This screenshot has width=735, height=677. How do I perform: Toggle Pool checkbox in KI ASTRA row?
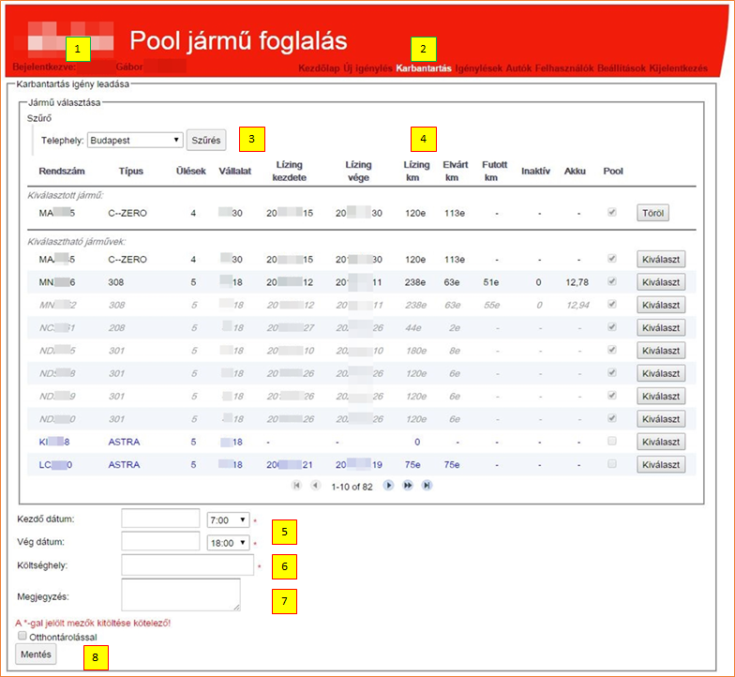pos(612,441)
